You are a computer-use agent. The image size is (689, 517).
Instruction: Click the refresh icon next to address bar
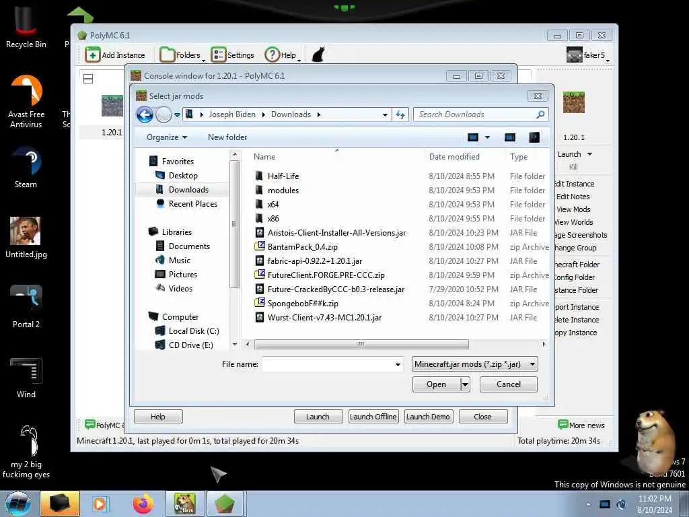point(400,114)
